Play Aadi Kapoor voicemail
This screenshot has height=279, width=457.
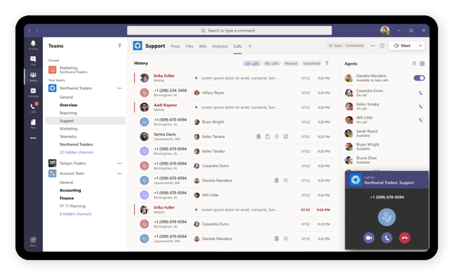(x=196, y=107)
